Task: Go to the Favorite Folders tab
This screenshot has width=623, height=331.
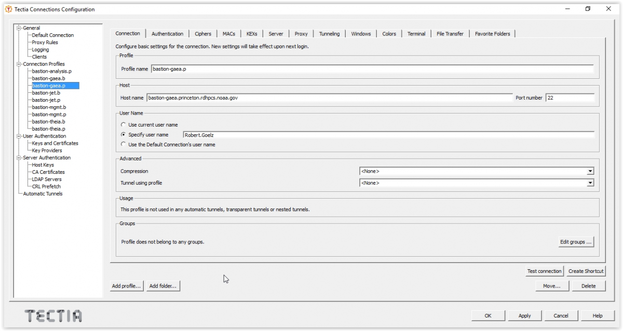Action: click(492, 34)
